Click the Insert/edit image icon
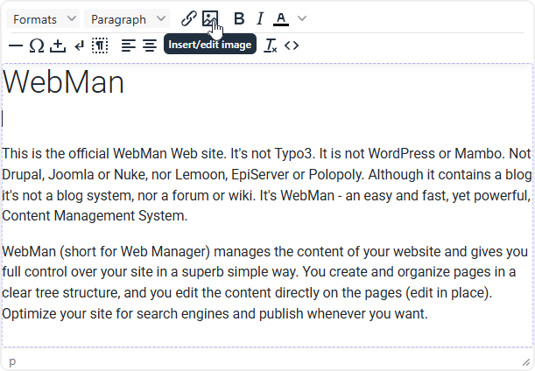This screenshot has height=371, width=535. [210, 18]
